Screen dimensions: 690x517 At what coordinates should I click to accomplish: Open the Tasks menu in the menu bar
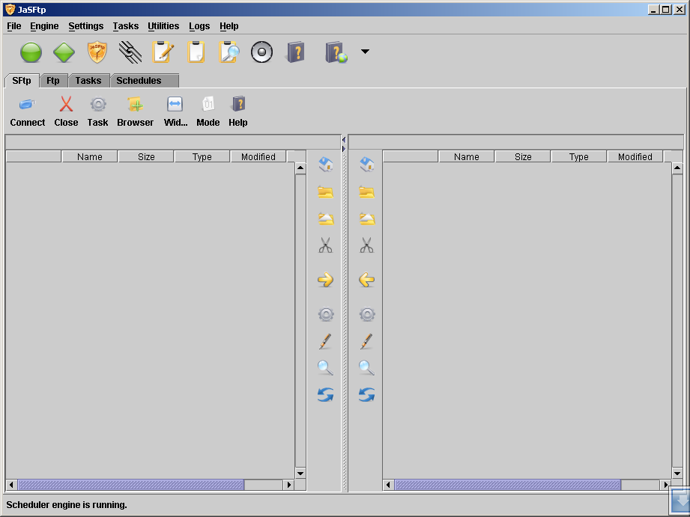point(125,26)
